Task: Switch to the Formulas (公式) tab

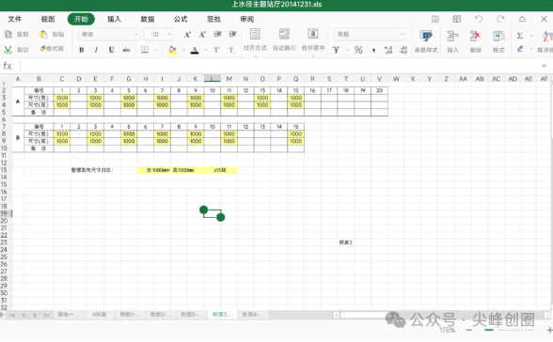Action: (181, 19)
